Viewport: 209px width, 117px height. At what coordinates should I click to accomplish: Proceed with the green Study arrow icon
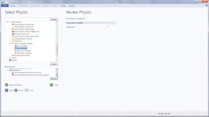52,85
